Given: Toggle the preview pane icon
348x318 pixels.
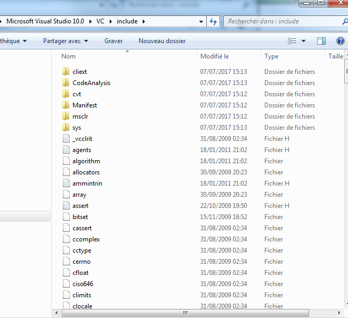Looking at the screenshot, I should 321,41.
